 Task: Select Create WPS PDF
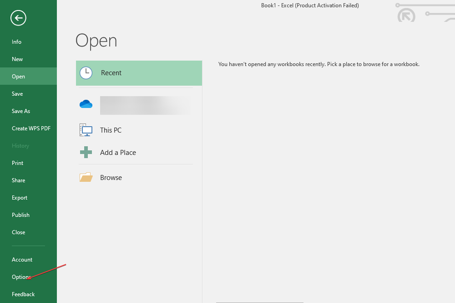point(28,128)
